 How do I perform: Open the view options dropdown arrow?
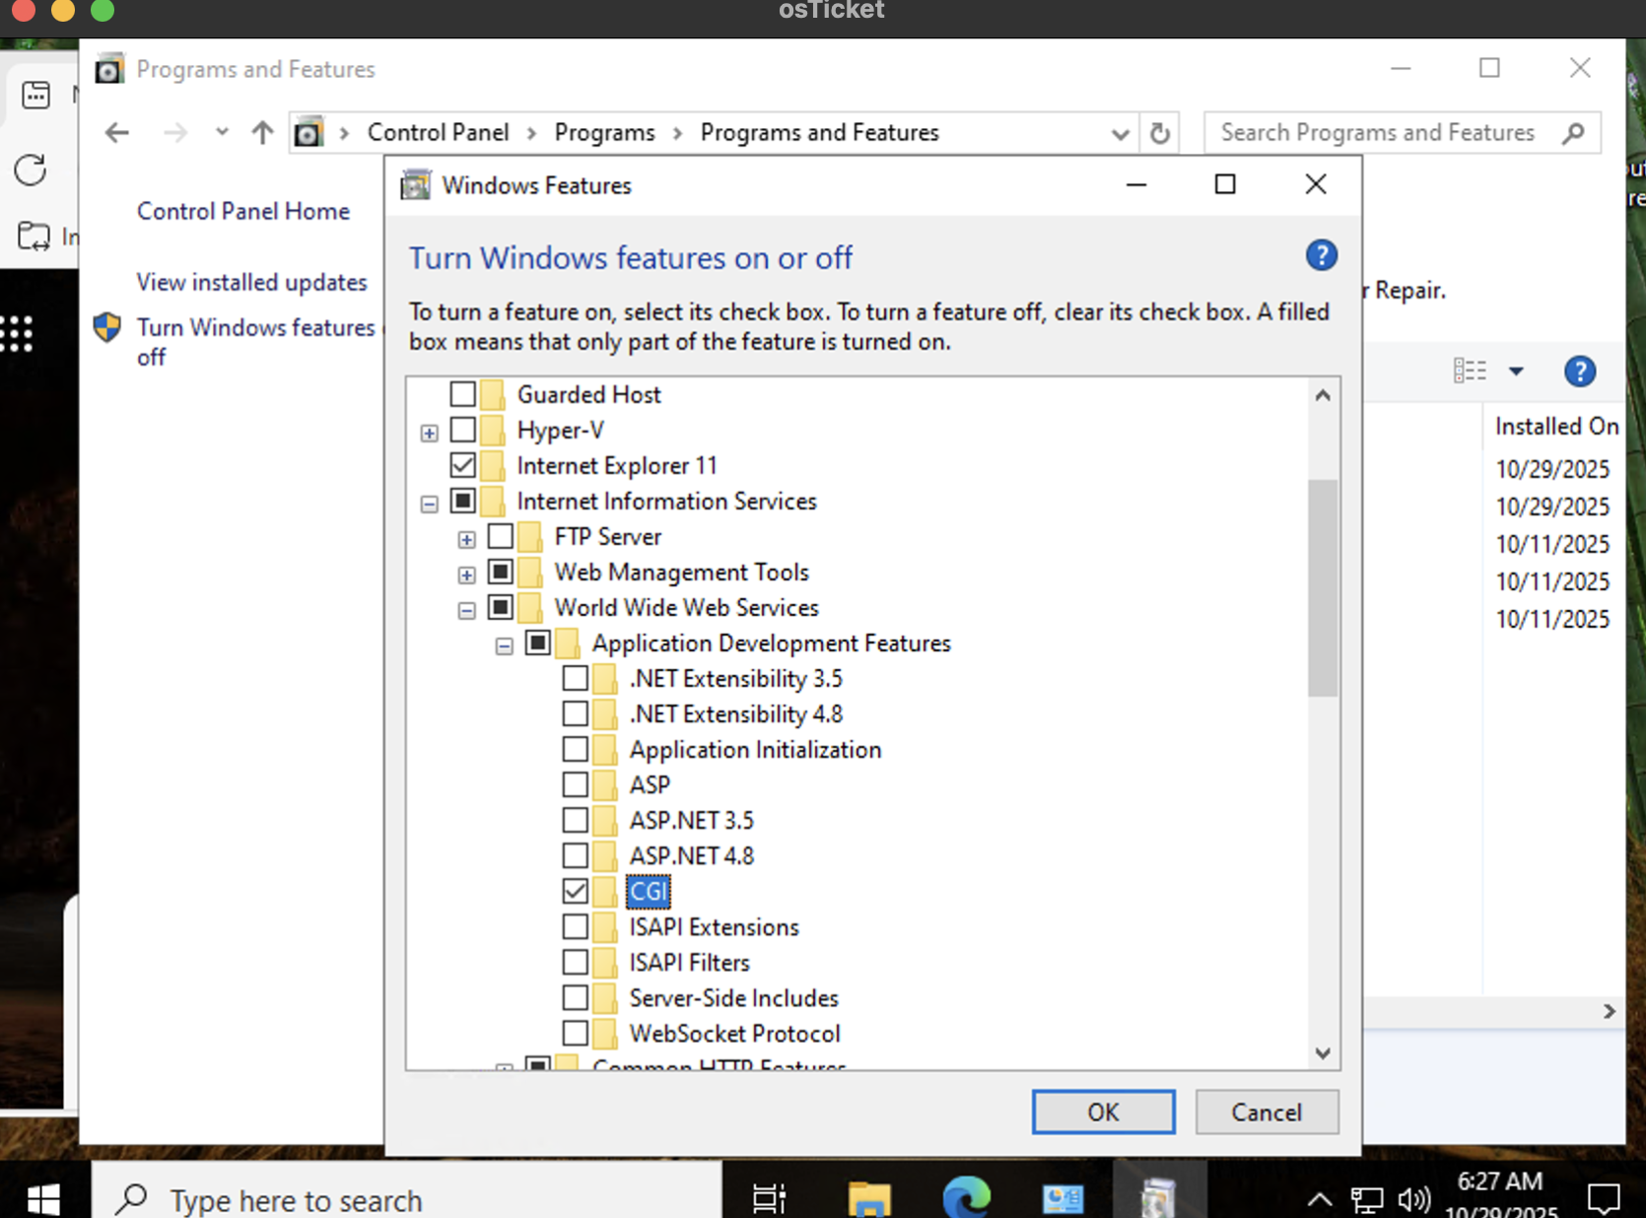point(1516,372)
